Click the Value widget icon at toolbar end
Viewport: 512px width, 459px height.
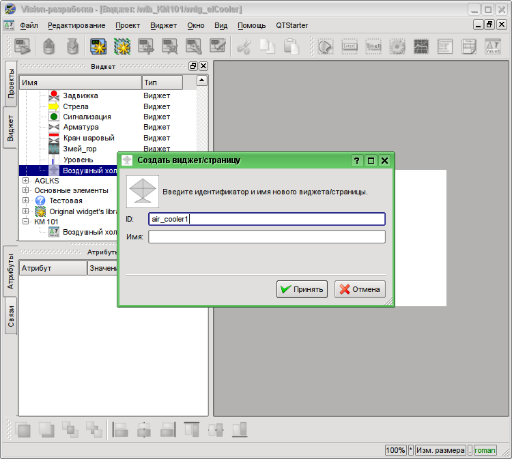pos(492,47)
